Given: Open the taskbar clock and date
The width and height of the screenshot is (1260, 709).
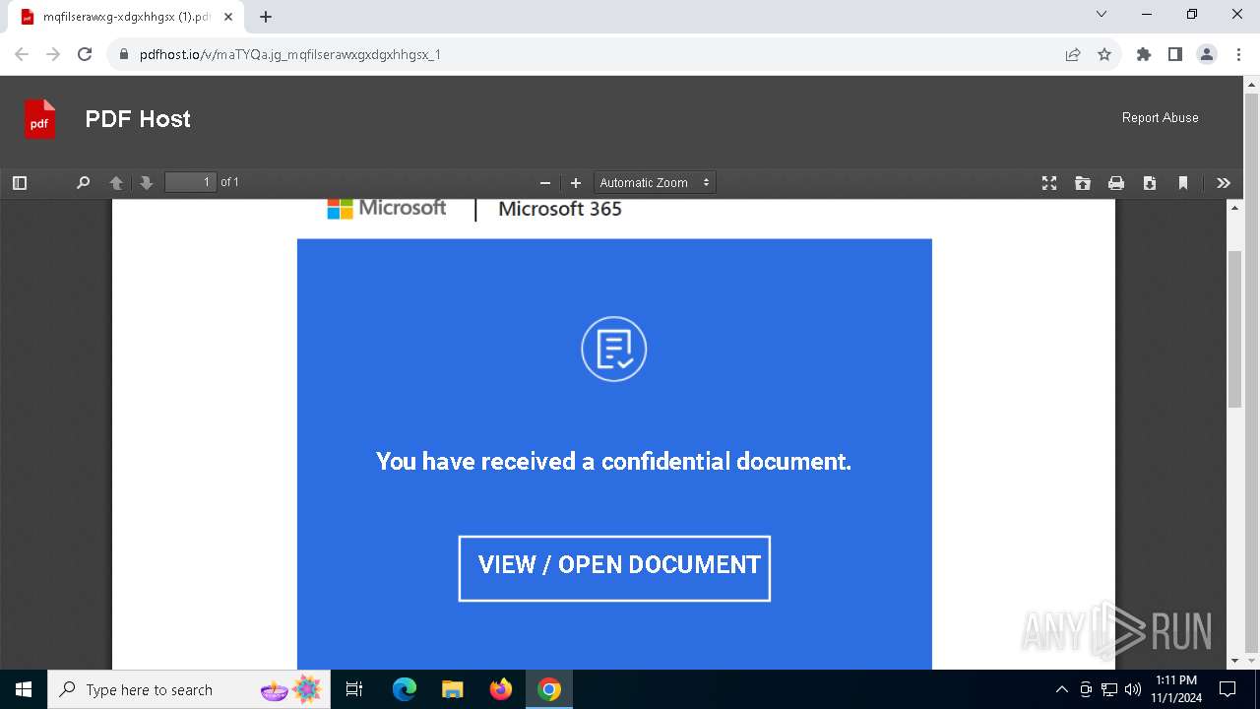Looking at the screenshot, I should (x=1176, y=689).
